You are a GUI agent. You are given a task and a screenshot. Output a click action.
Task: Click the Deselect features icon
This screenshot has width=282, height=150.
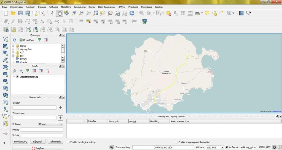168,13
